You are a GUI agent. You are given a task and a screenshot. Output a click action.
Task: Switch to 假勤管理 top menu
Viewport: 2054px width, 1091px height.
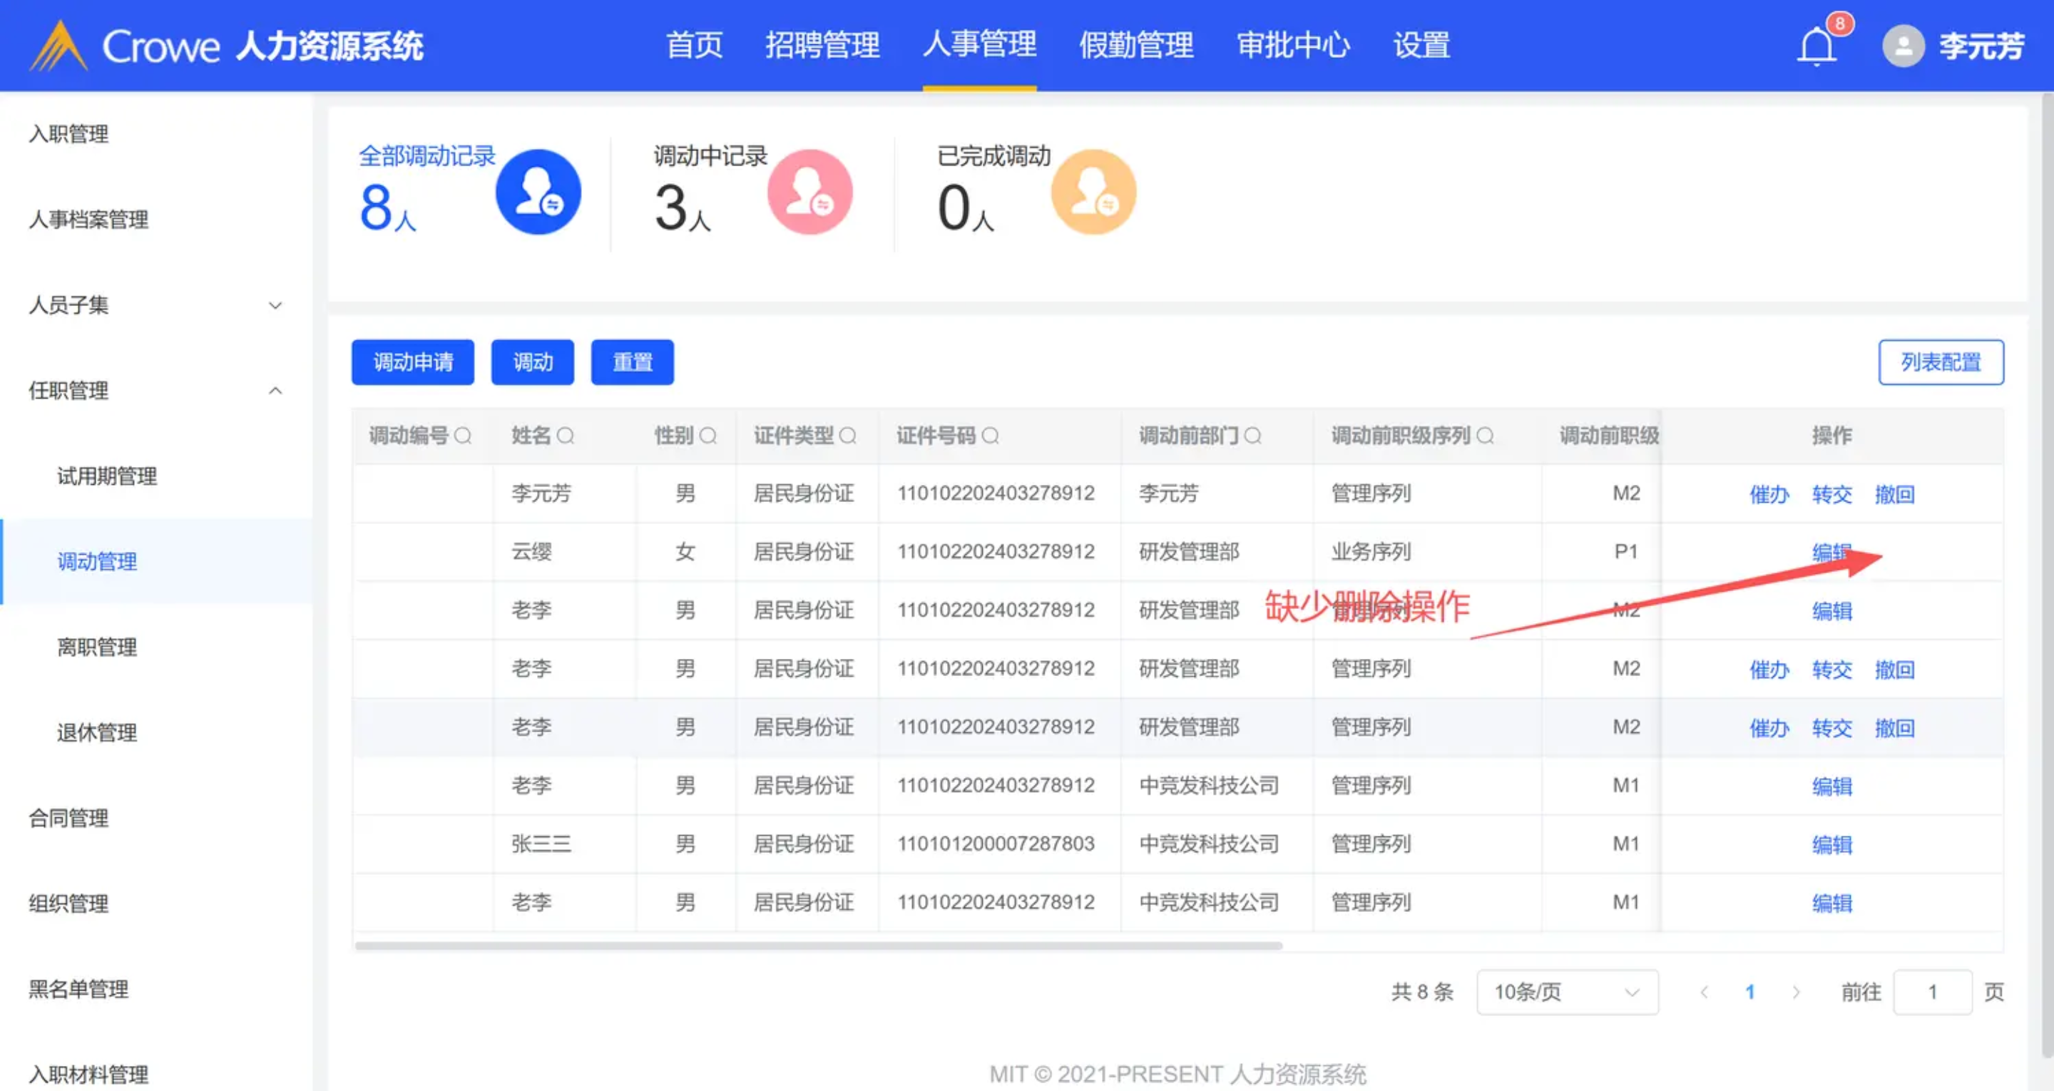click(x=1135, y=45)
